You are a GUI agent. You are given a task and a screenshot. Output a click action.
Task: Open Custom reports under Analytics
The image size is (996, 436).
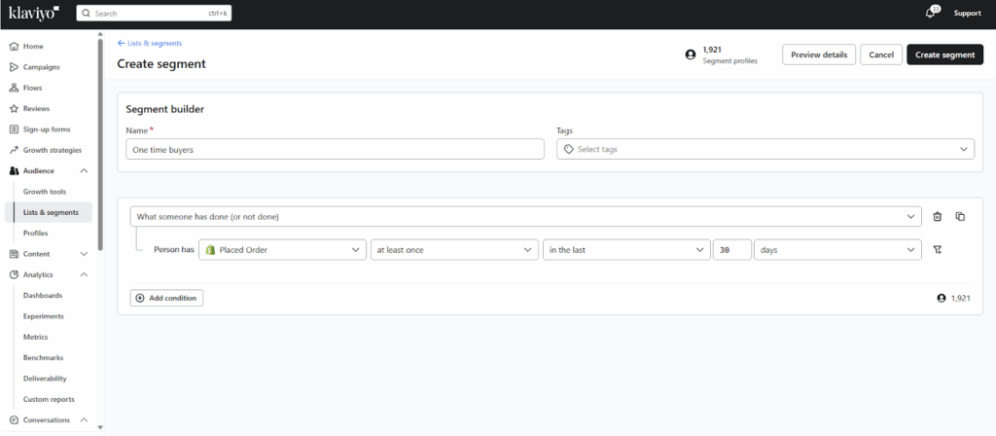[49, 399]
